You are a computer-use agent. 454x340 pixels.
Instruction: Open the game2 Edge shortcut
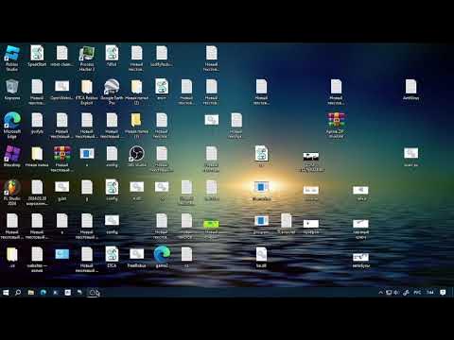click(162, 257)
